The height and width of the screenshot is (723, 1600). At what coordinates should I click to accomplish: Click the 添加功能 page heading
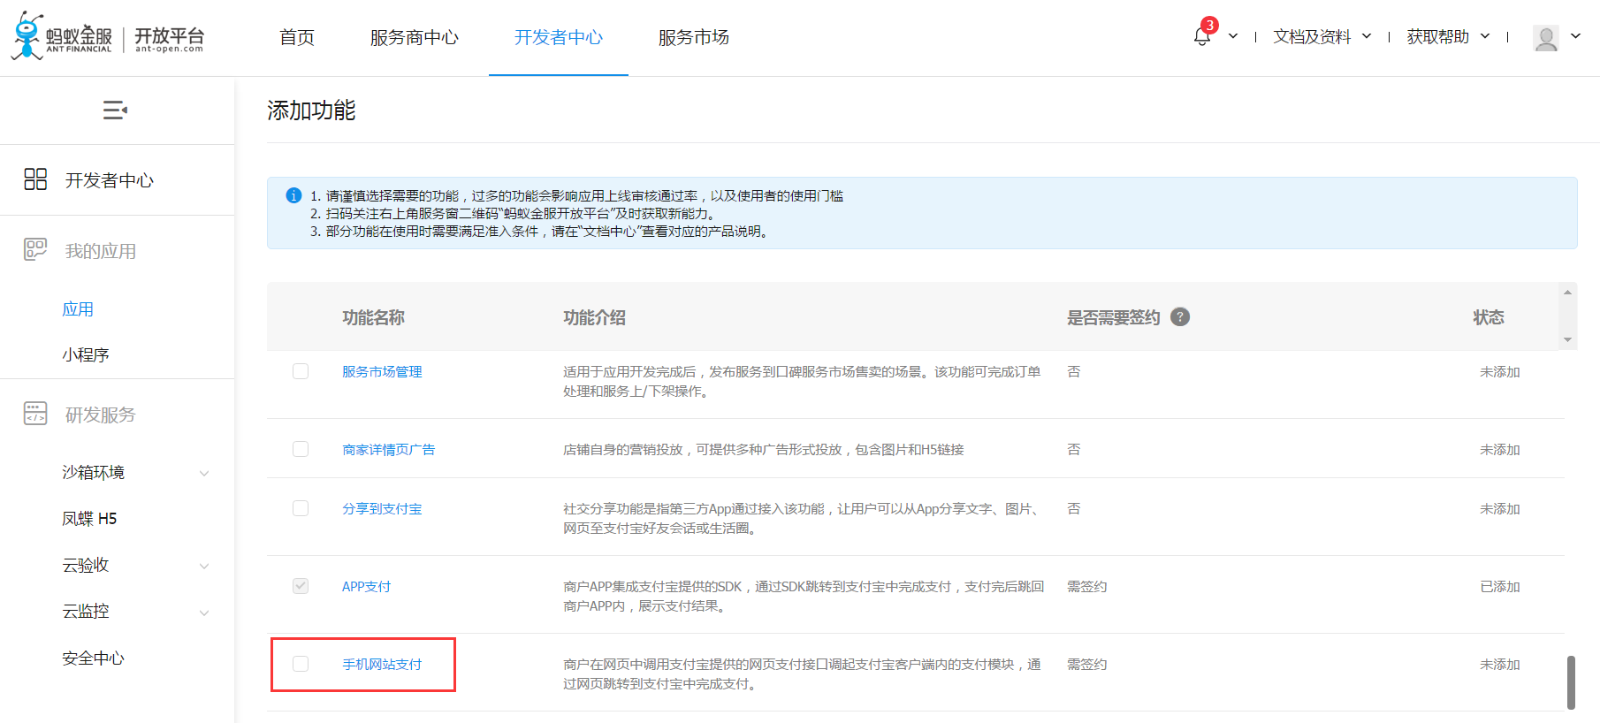(311, 110)
